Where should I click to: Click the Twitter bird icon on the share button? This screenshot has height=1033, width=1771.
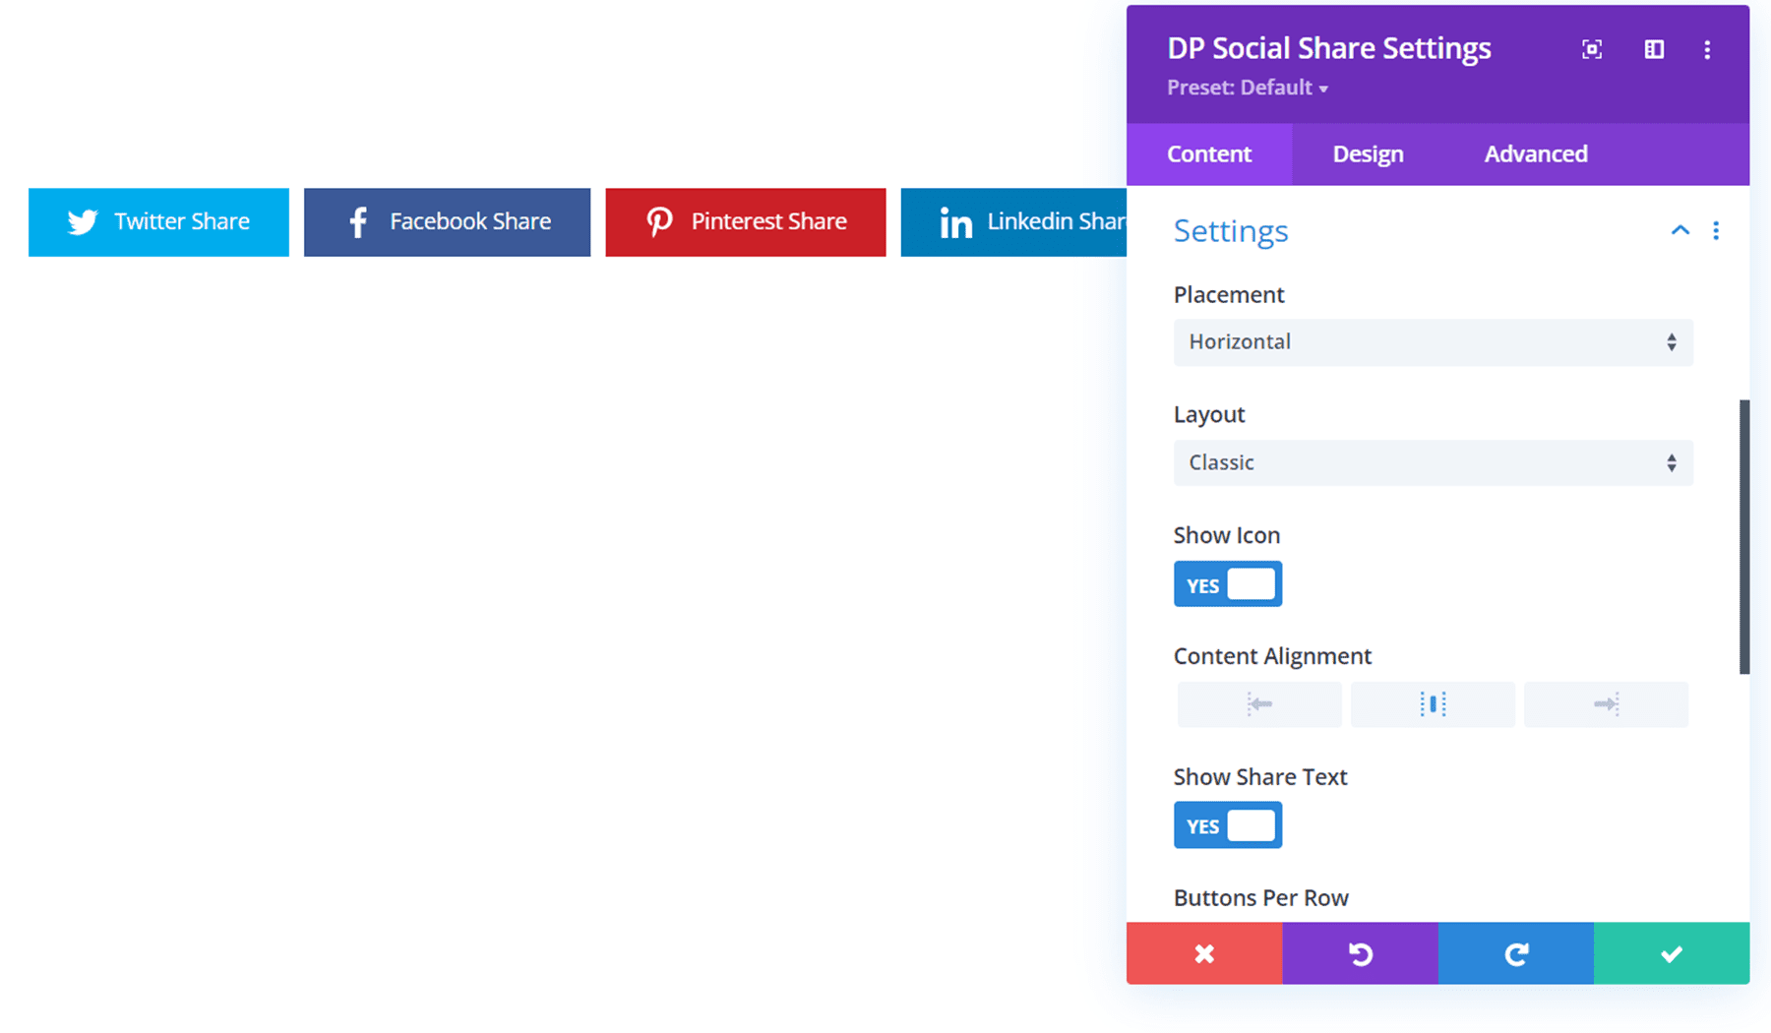coord(83,222)
